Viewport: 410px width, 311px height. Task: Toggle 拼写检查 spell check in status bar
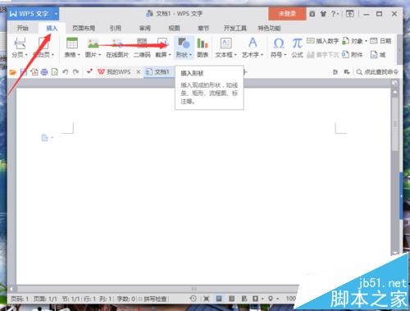pos(153,299)
